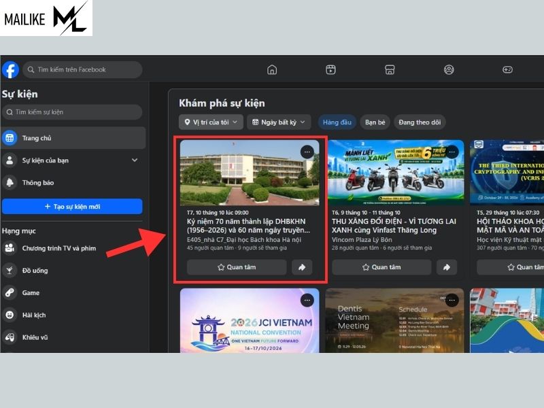
Task: Open the Vị trí của tôi location dropdown
Action: tap(211, 122)
